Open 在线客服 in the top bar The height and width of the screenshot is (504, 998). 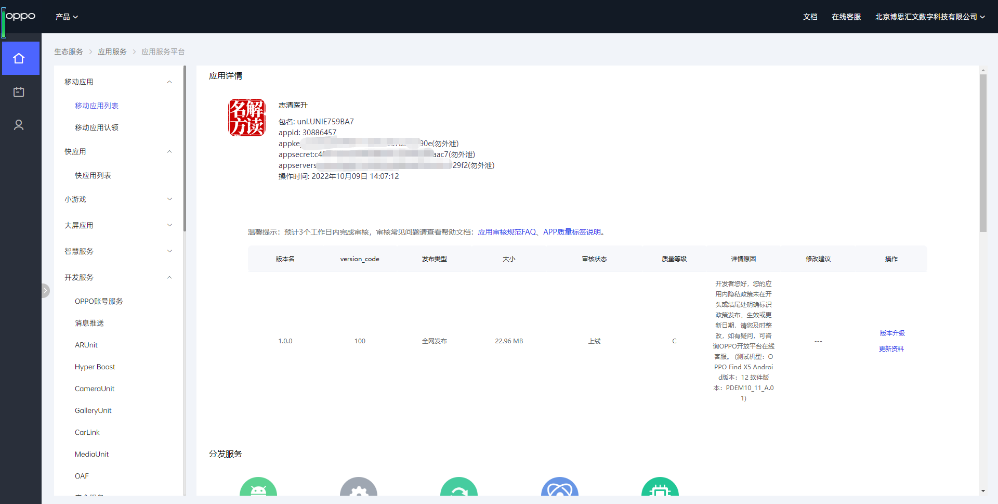(846, 17)
